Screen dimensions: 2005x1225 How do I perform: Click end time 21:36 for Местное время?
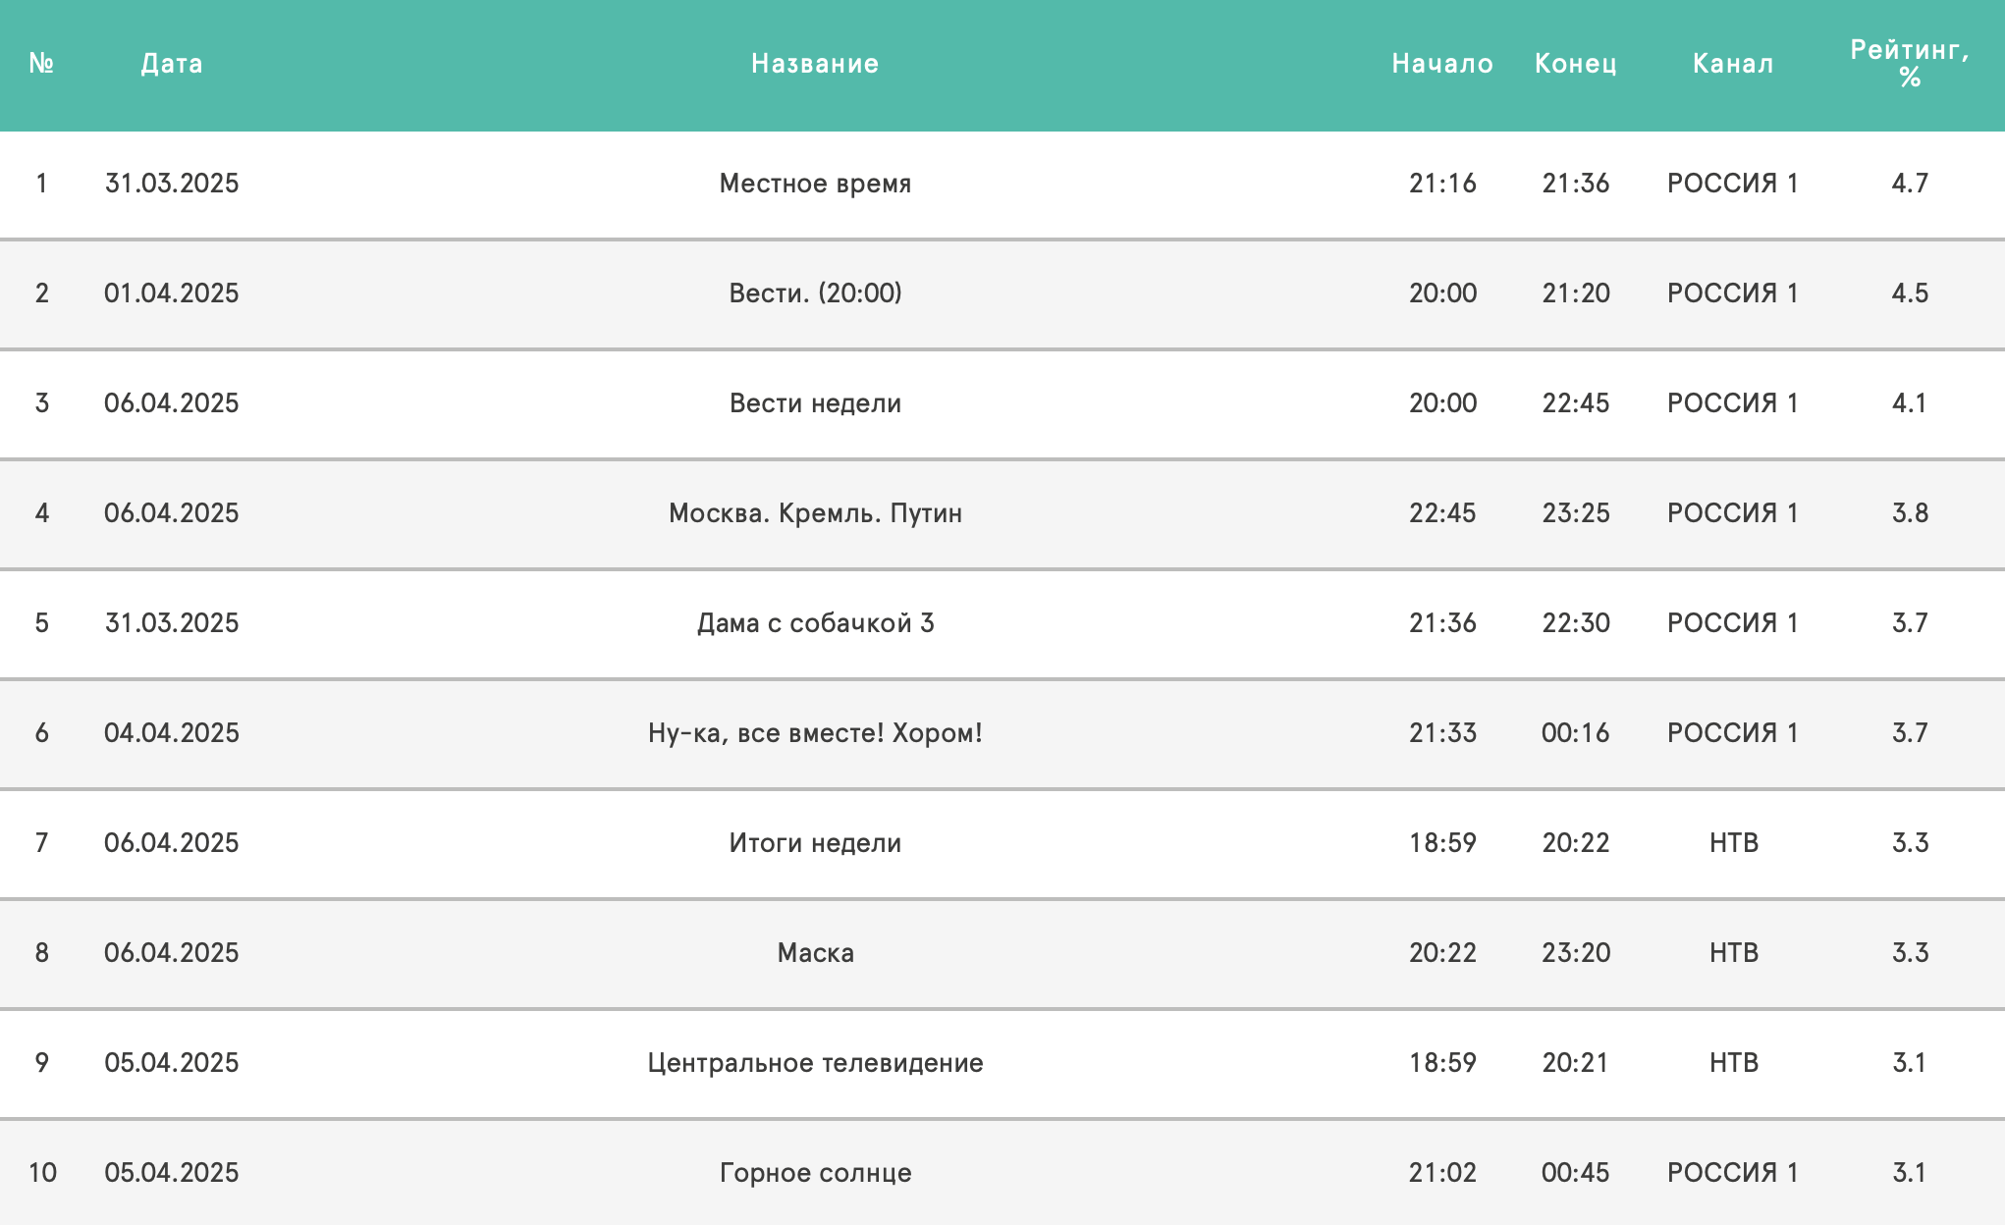(1576, 184)
